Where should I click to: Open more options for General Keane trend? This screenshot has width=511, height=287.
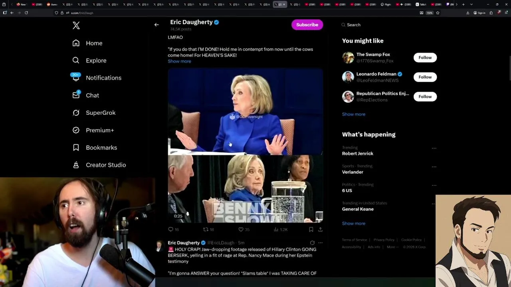[x=434, y=204]
